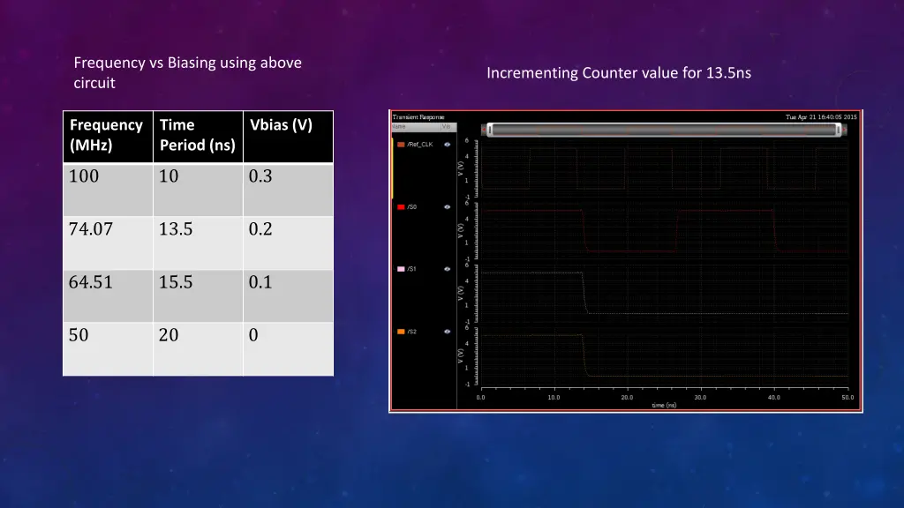Toggle the /S1 signal eye icon

tap(447, 269)
